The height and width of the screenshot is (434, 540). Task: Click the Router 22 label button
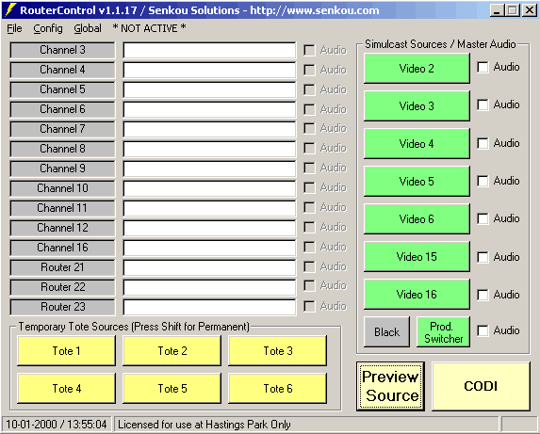(x=62, y=287)
